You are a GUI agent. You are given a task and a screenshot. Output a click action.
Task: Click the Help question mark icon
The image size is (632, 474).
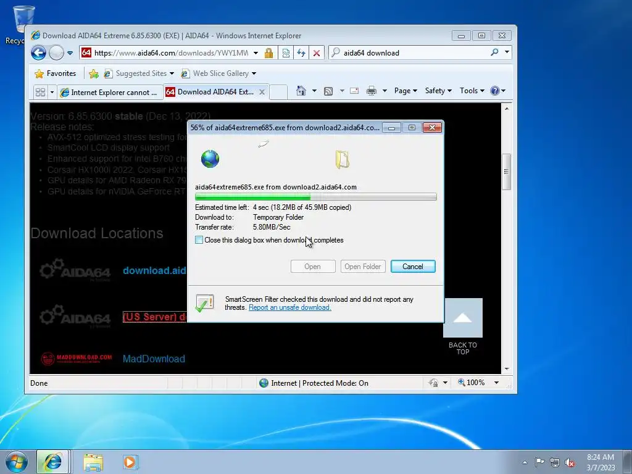[495, 91]
